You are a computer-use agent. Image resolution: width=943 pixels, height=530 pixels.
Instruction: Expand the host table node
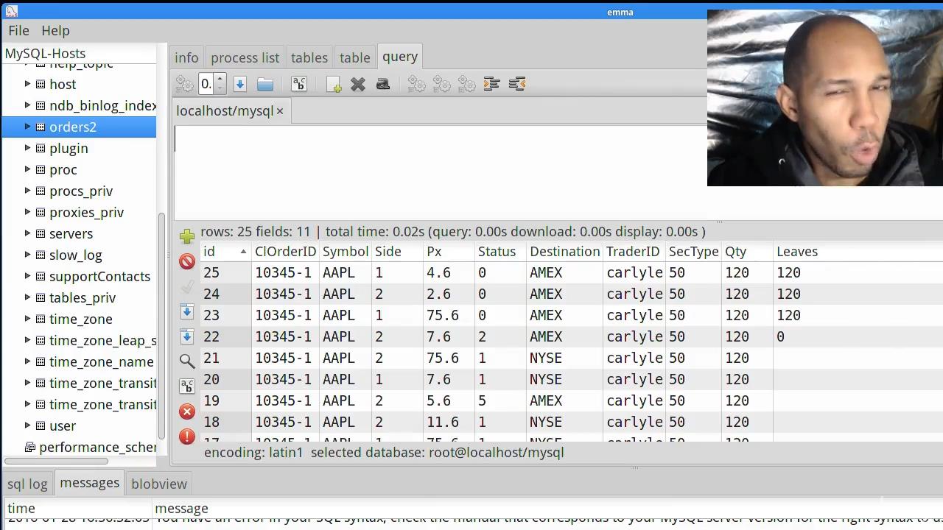[27, 84]
